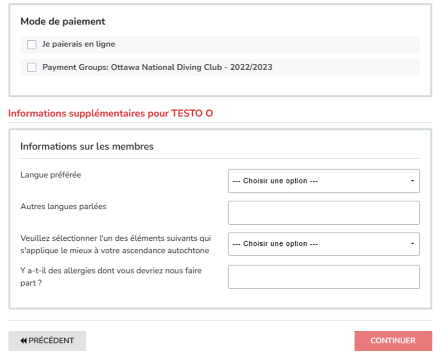Check the 'Je paierais en ligne' checkbox
442x362 pixels.
(32, 44)
